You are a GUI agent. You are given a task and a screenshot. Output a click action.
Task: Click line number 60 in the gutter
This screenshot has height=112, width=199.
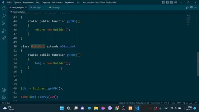tap(15, 88)
